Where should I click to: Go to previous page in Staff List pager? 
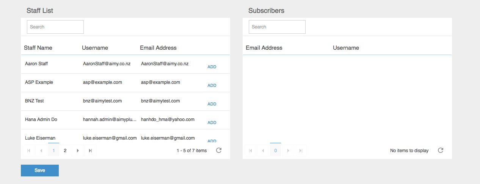pyautogui.click(x=41, y=151)
